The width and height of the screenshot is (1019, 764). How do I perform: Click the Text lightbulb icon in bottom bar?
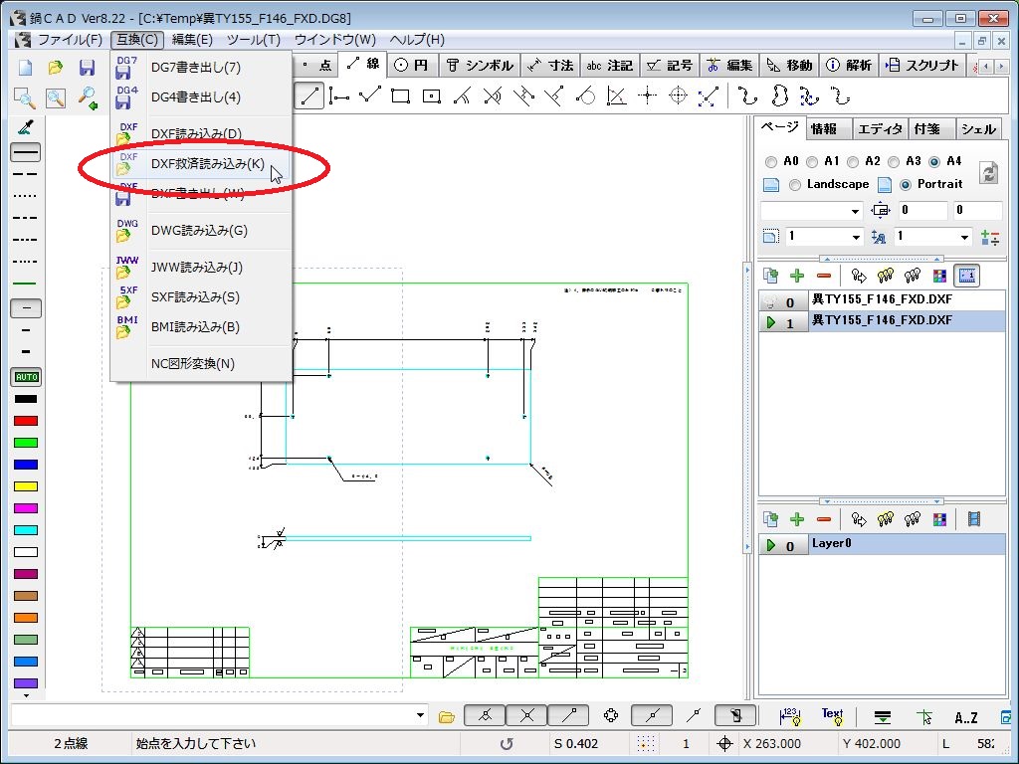click(x=833, y=716)
